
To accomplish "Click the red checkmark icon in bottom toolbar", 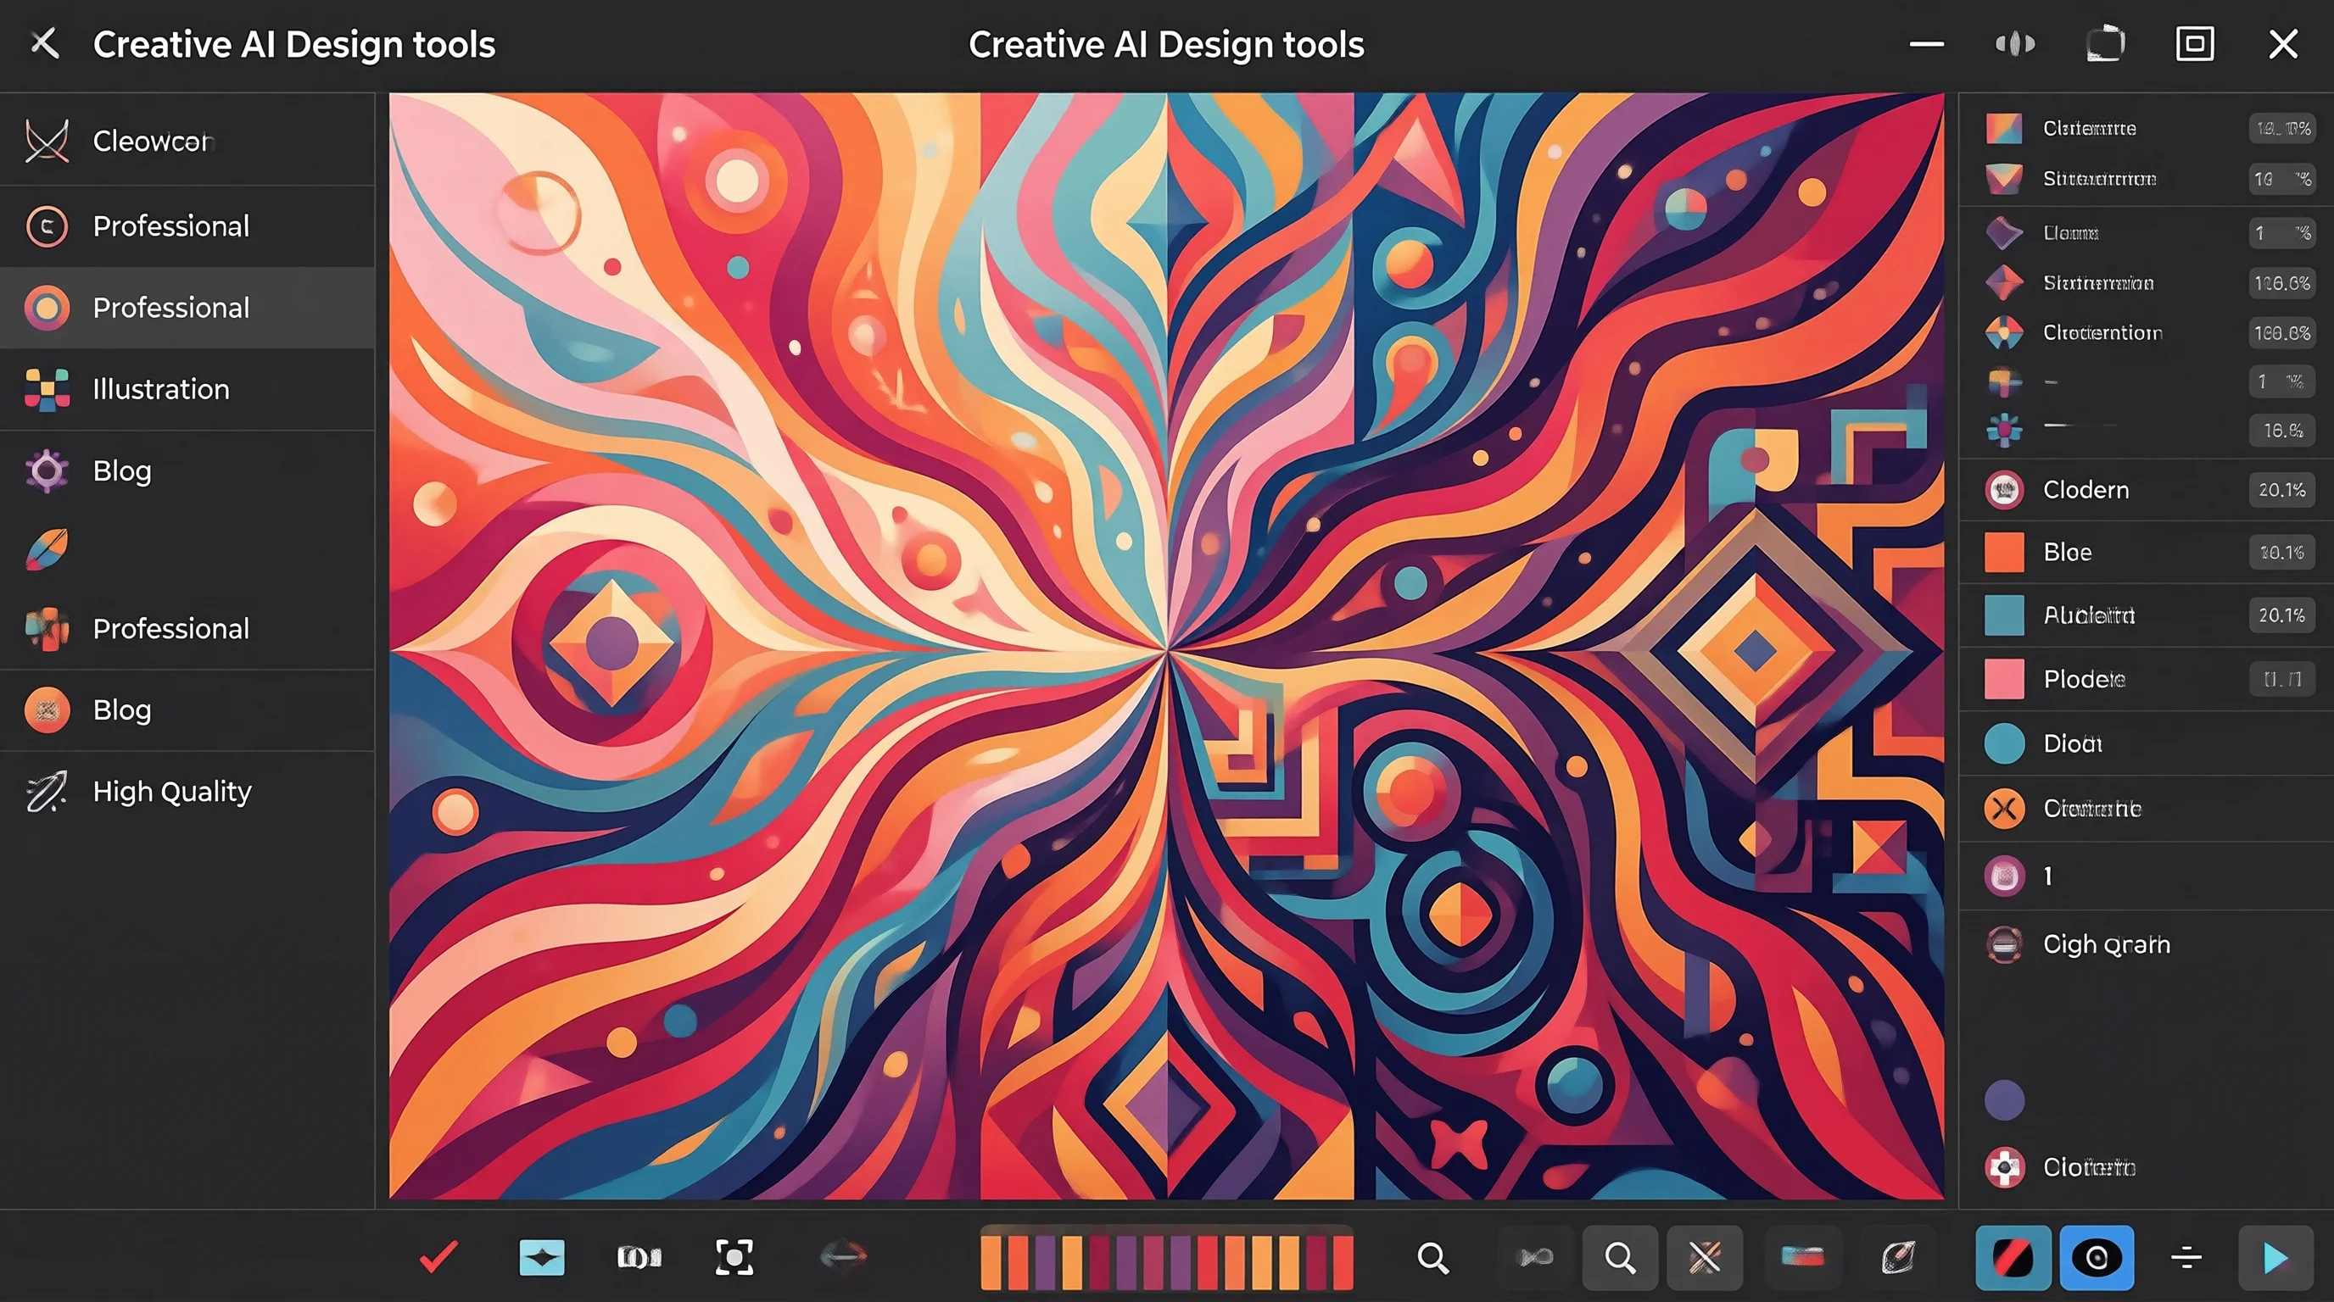I will (x=439, y=1257).
